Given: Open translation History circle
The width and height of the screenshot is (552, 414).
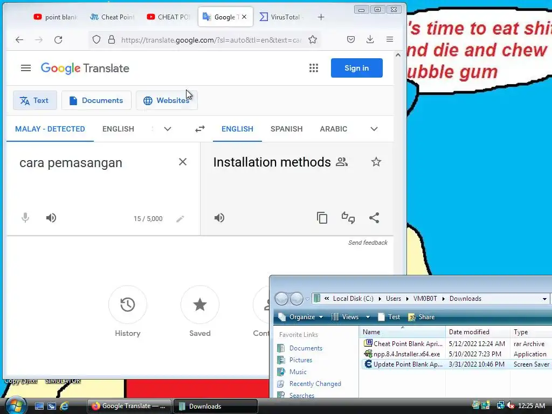Looking at the screenshot, I should point(127,305).
